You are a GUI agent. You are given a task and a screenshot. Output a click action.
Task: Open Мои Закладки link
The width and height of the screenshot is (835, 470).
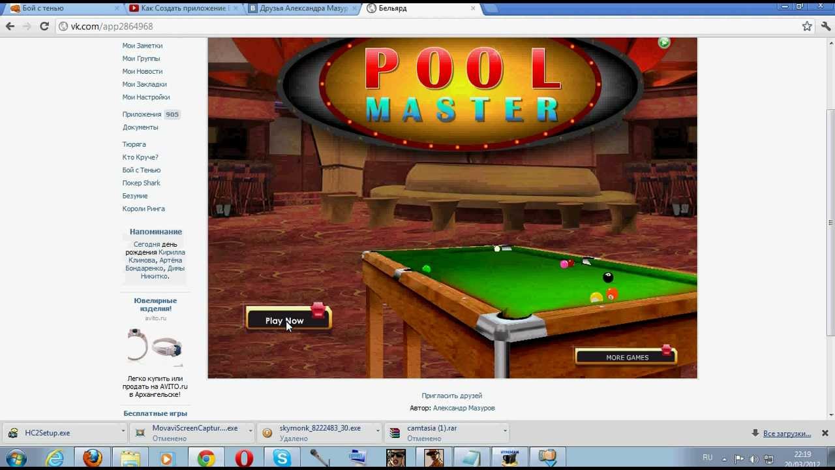click(144, 84)
